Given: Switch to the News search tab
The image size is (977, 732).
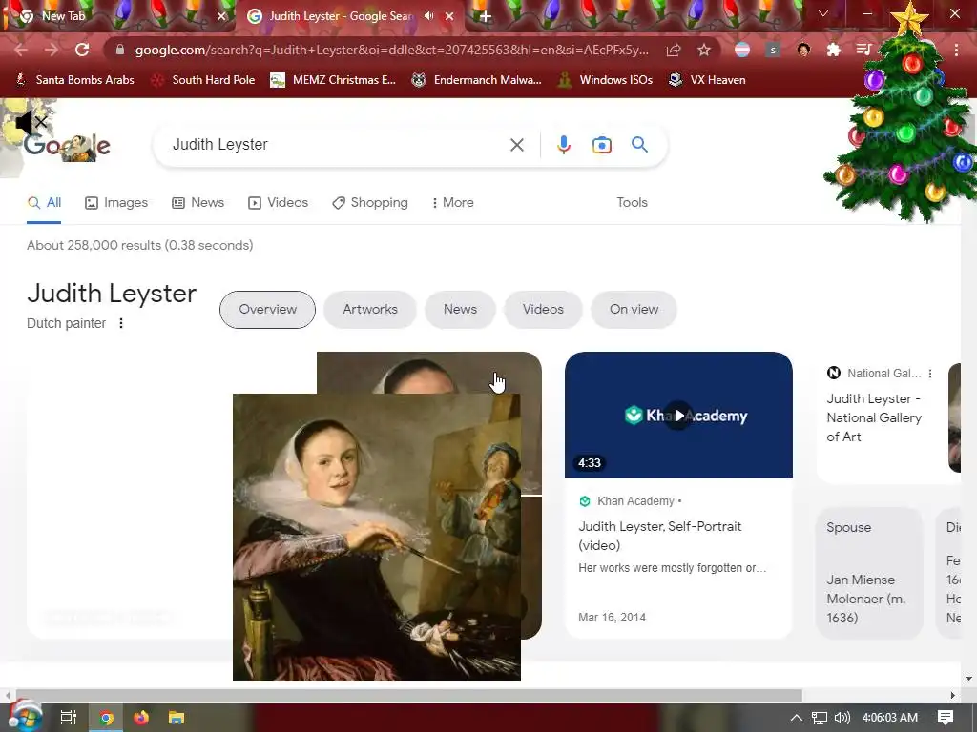Looking at the screenshot, I should pyautogui.click(x=198, y=202).
